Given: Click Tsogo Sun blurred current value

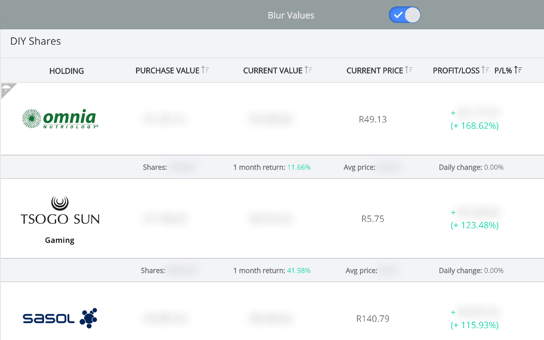Looking at the screenshot, I should 271,219.
